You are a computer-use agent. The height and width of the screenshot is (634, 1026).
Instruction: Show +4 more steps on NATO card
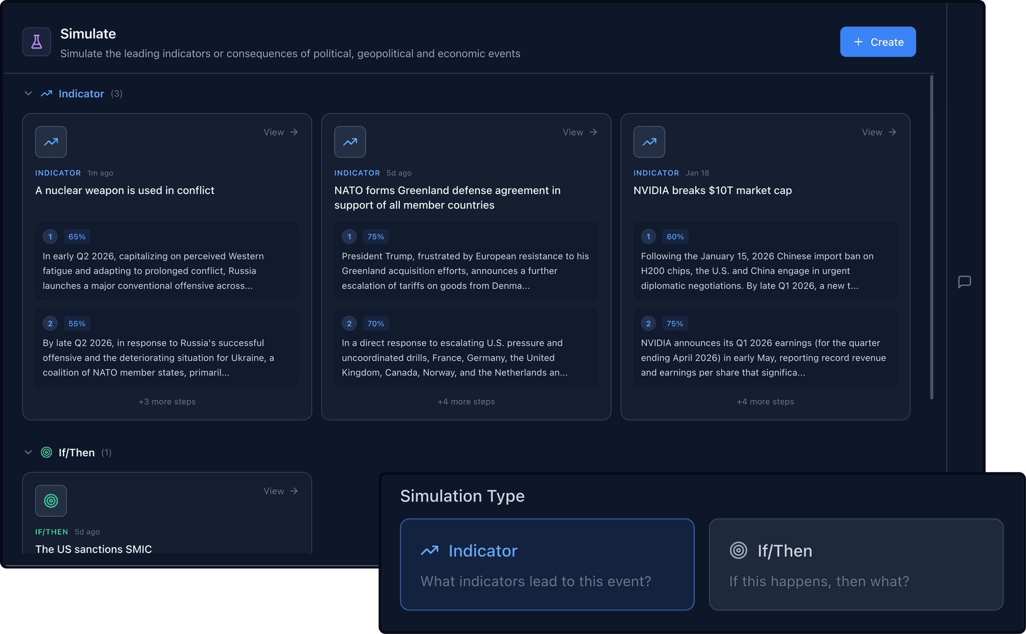coord(466,401)
